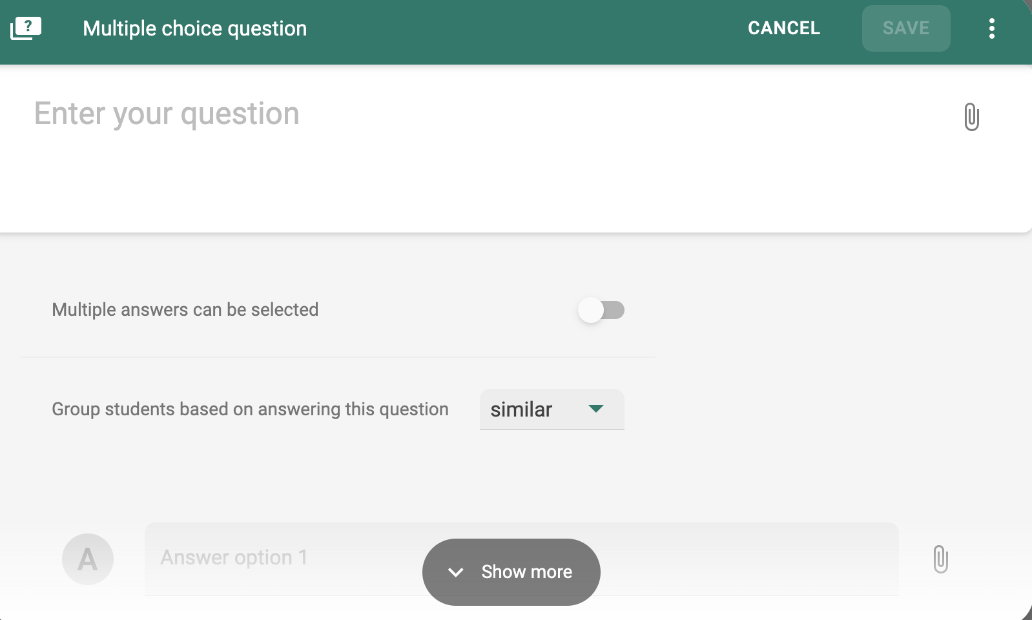Viewport: 1032px width, 620px height.
Task: Click the chevron on Show more
Action: click(x=456, y=572)
